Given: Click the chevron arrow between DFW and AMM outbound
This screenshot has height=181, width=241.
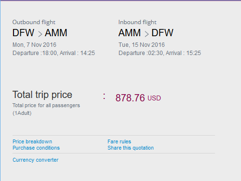Looking at the screenshot, I should 40,34.
